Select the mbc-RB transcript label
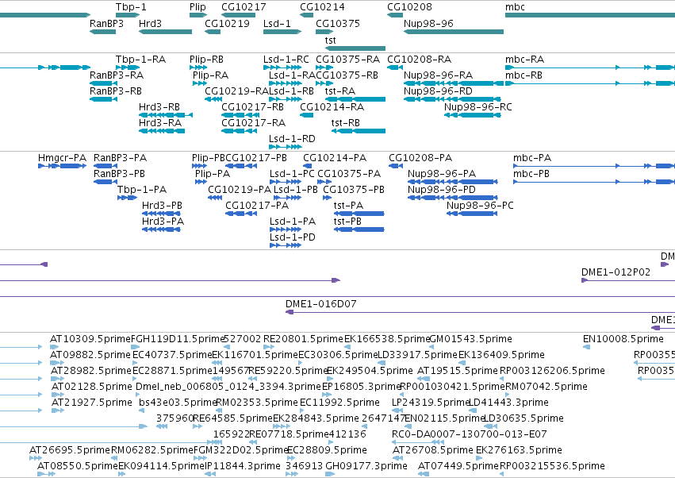This screenshot has width=675, height=478. [524, 75]
